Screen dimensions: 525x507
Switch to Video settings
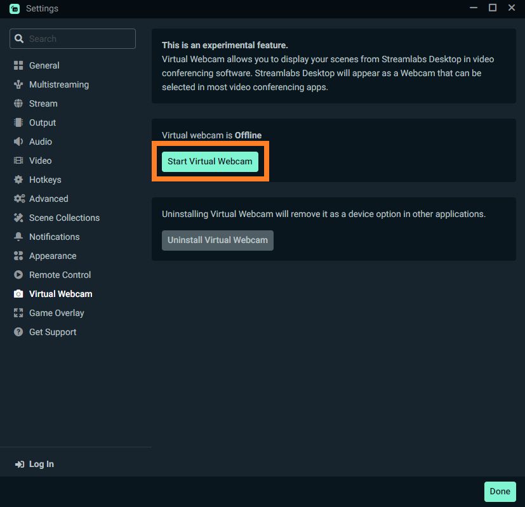[x=41, y=161]
